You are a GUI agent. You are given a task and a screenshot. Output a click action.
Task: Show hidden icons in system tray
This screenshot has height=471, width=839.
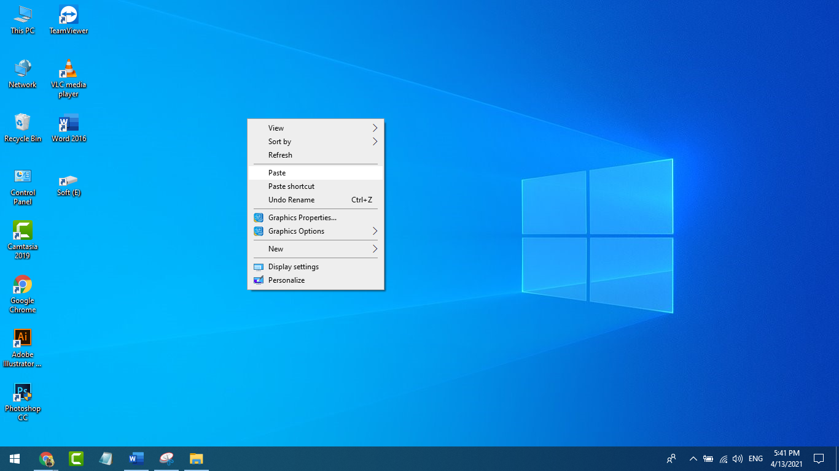pos(693,459)
